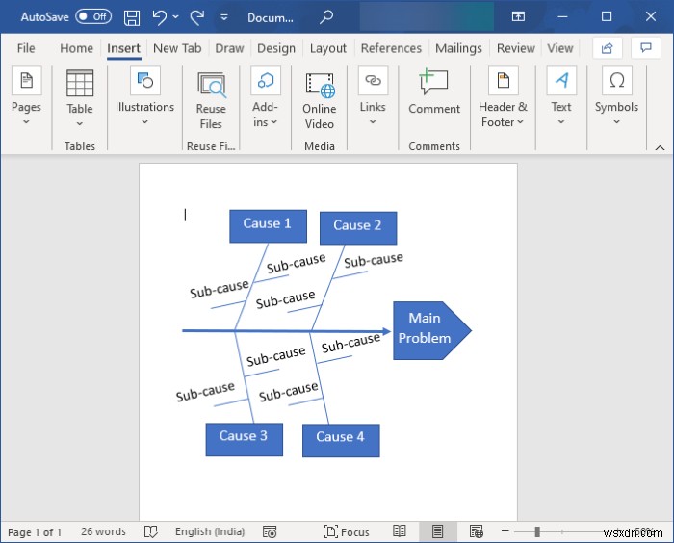The width and height of the screenshot is (674, 543).
Task: Select the Cause 1 box
Action: 268,226
